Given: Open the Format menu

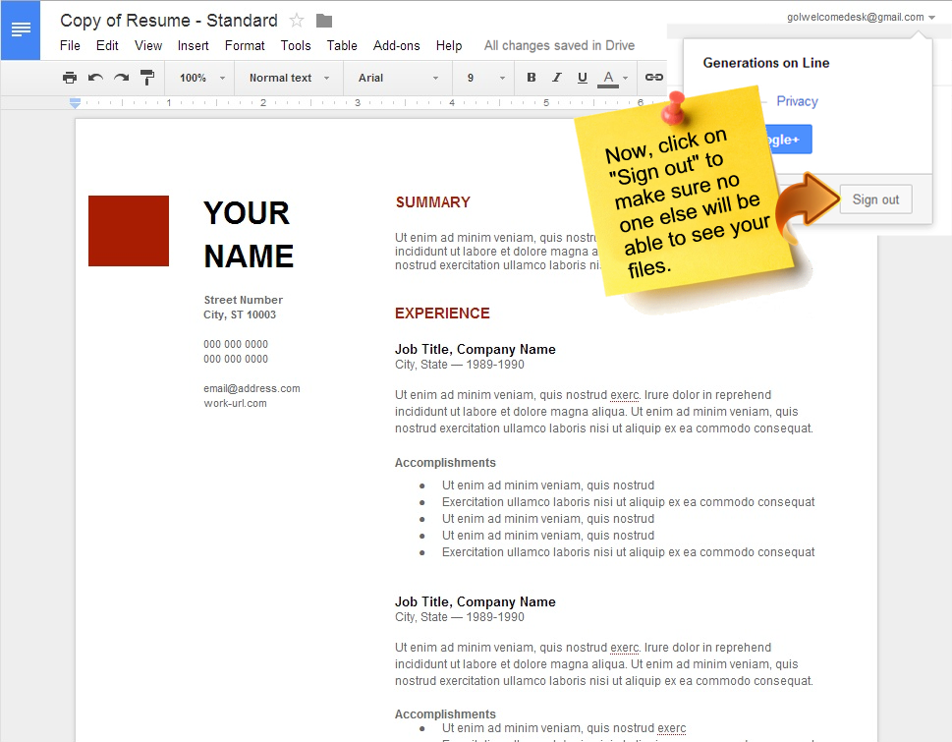Looking at the screenshot, I should [x=245, y=45].
